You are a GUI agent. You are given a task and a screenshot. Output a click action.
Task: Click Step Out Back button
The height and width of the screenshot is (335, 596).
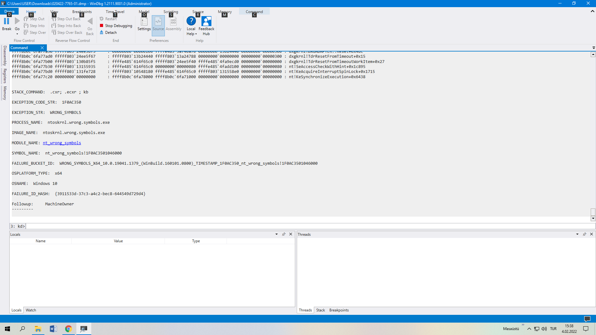pyautogui.click(x=66, y=19)
